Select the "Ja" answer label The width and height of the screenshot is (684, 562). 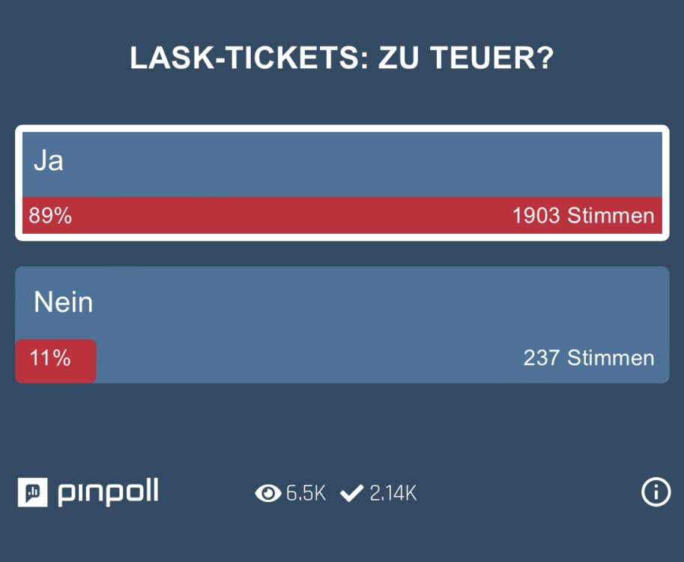49,161
